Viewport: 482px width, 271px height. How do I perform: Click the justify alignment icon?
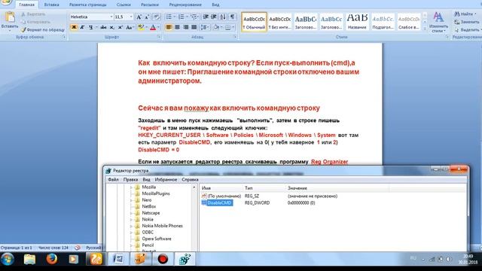194,27
